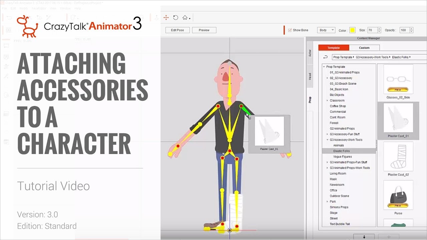Switch to the Custom tab
The width and height of the screenshot is (427, 240).
coord(364,48)
